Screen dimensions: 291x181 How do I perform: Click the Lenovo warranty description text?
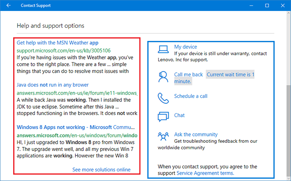pos(212,57)
